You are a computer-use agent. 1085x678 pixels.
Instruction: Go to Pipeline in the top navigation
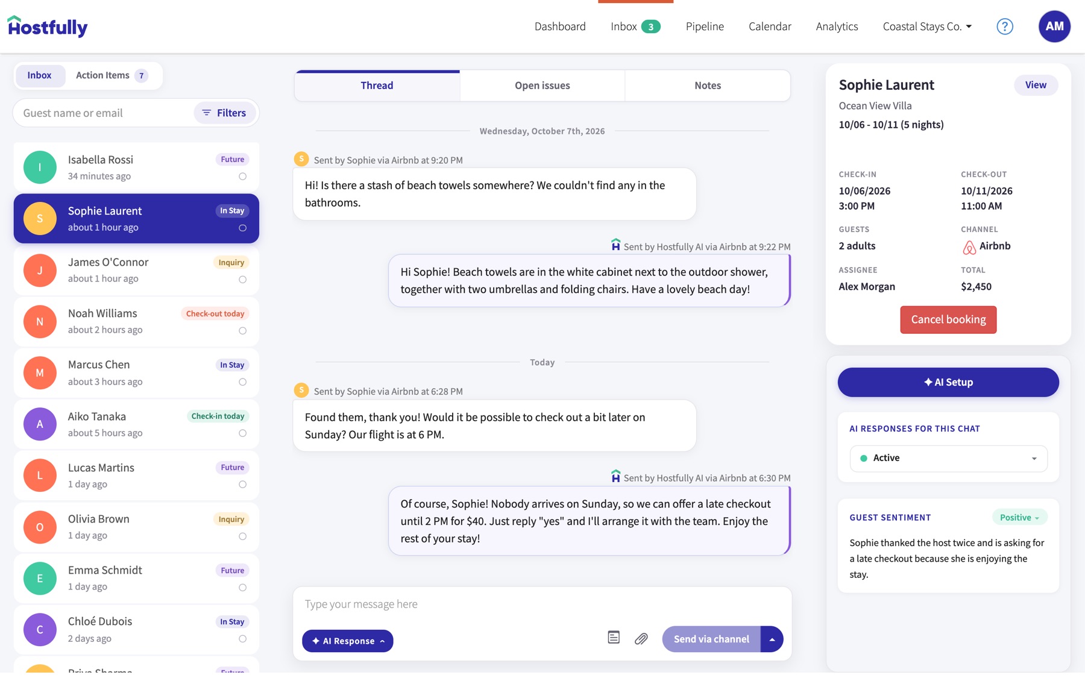pos(705,27)
